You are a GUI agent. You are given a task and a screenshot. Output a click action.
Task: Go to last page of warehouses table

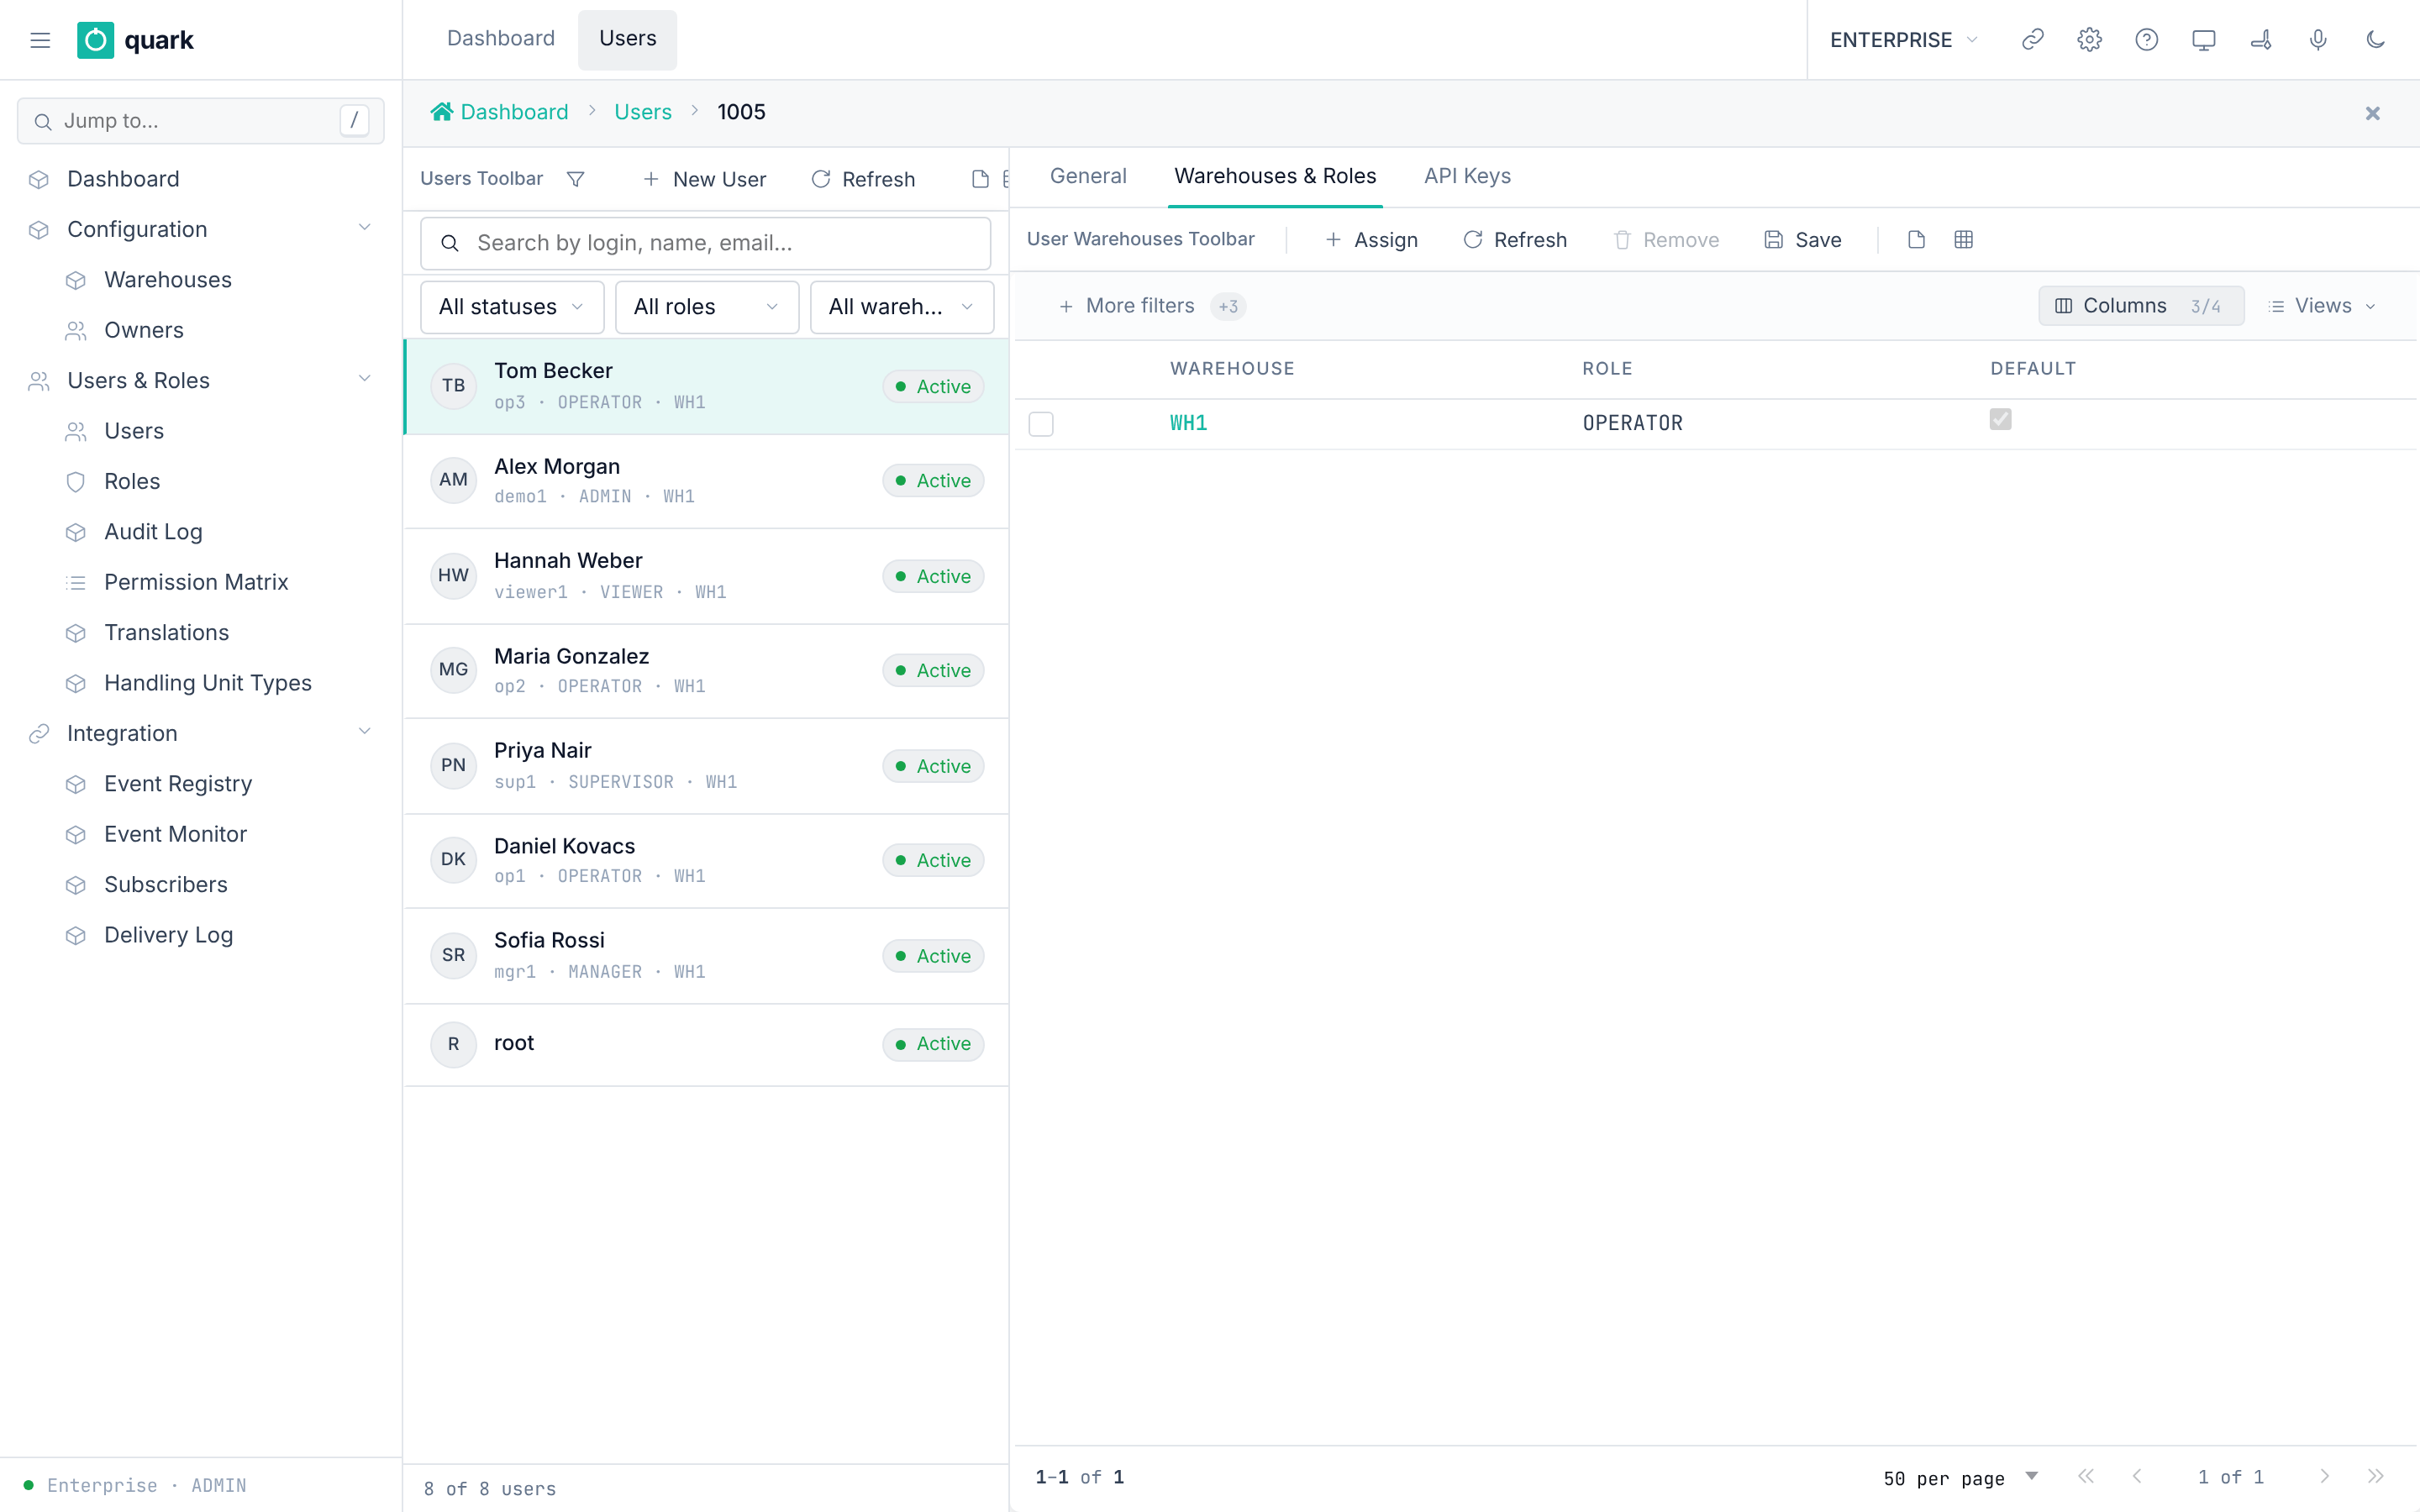coord(2375,1476)
